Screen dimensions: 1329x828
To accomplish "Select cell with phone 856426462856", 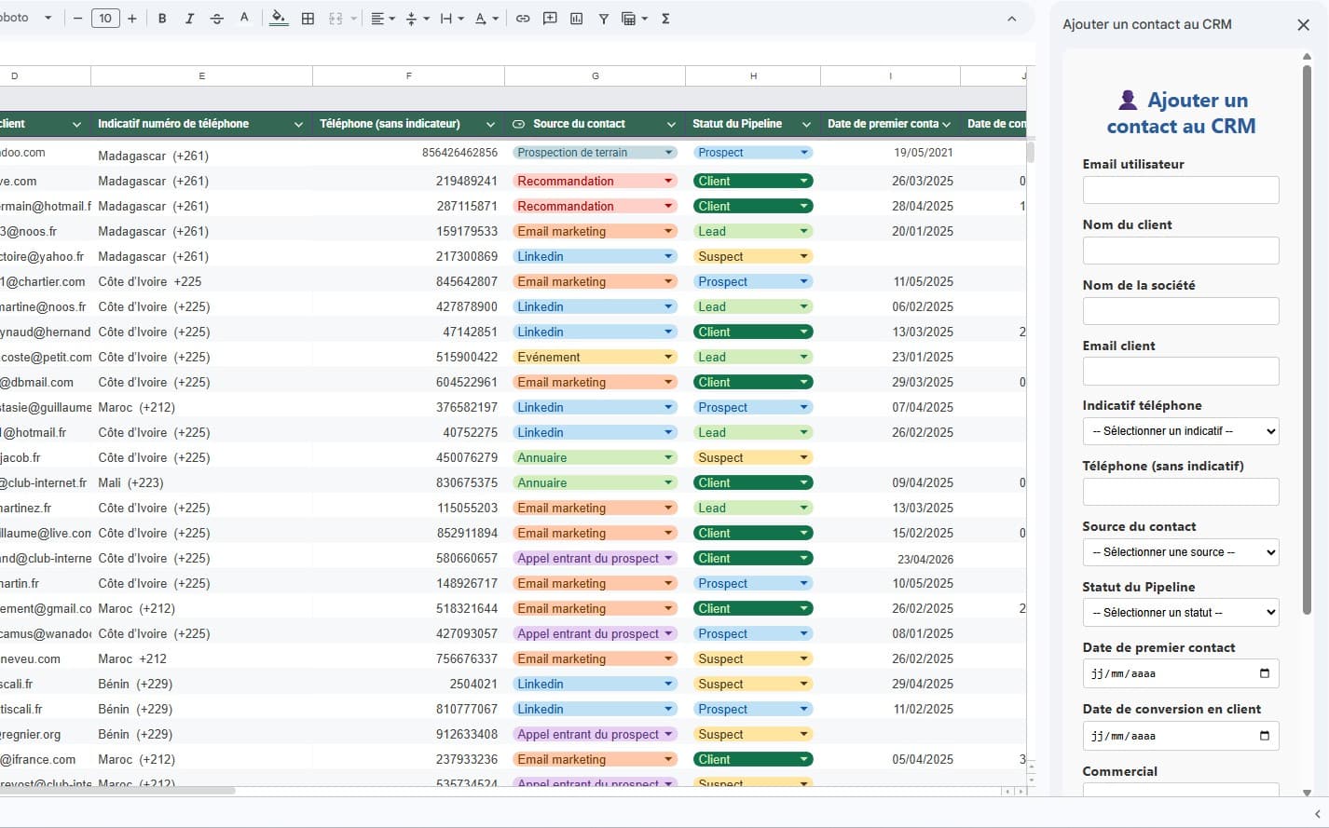I will 408,153.
